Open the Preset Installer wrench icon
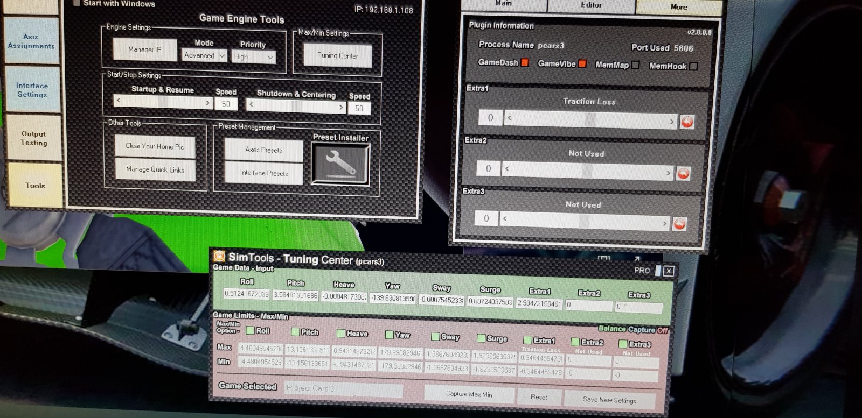This screenshot has height=418, width=862. (x=340, y=165)
